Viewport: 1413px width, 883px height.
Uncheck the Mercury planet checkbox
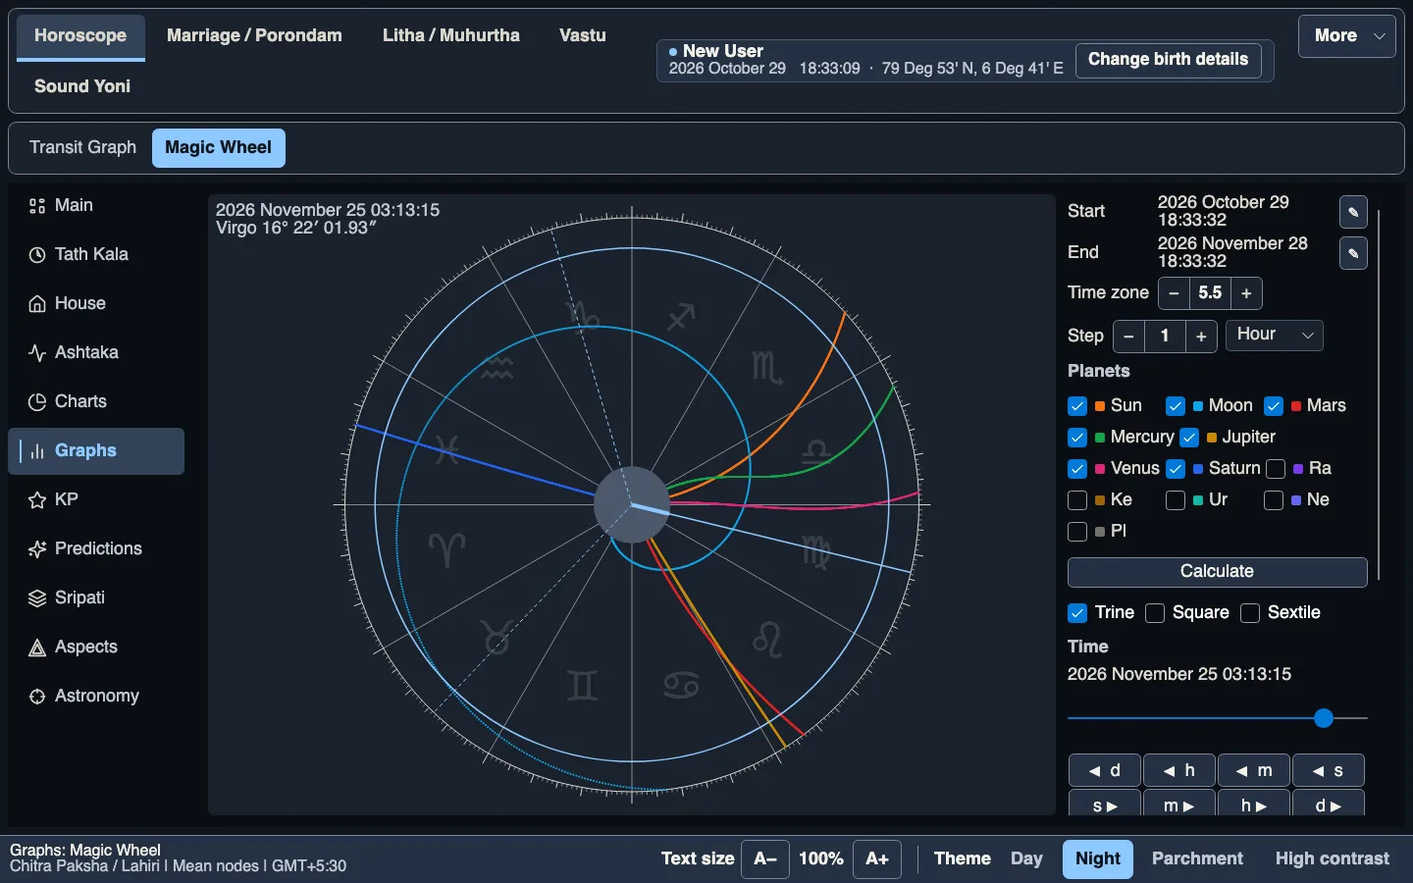tap(1077, 438)
